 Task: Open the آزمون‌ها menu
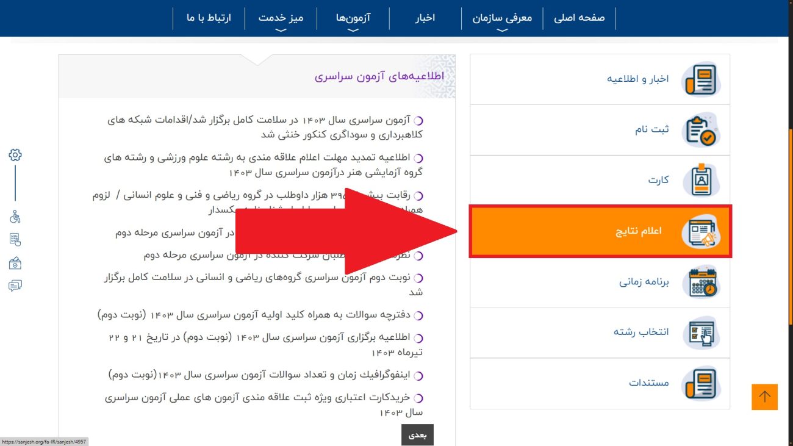(x=353, y=18)
